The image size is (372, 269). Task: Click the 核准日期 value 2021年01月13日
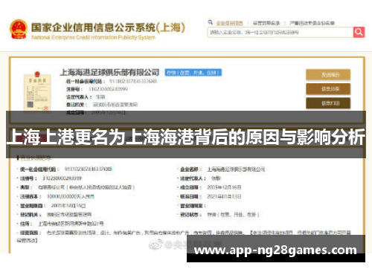[x=224, y=196]
